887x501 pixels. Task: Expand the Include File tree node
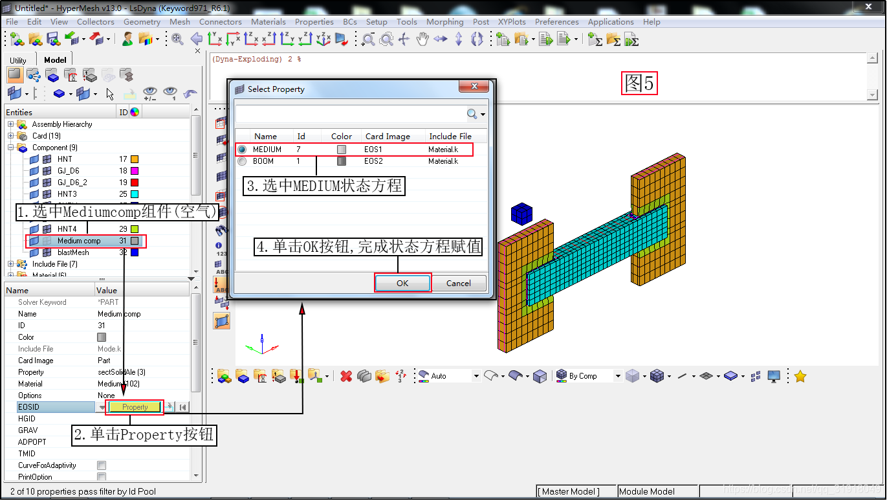point(11,264)
